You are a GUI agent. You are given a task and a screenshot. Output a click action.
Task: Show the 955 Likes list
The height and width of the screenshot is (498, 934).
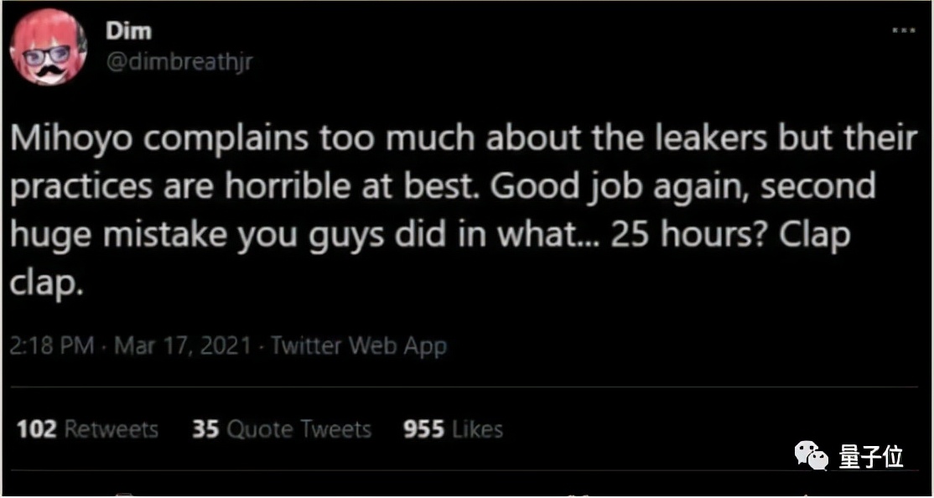click(x=453, y=429)
